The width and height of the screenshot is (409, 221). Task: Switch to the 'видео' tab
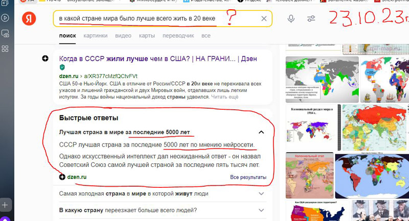coord(123,36)
